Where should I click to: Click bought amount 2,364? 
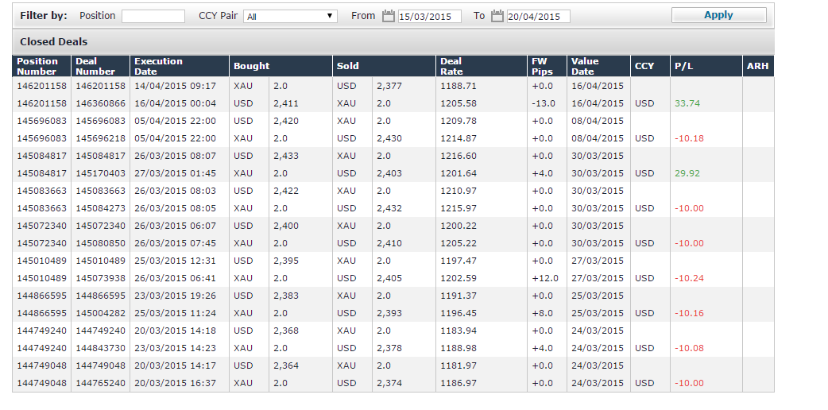pos(286,366)
